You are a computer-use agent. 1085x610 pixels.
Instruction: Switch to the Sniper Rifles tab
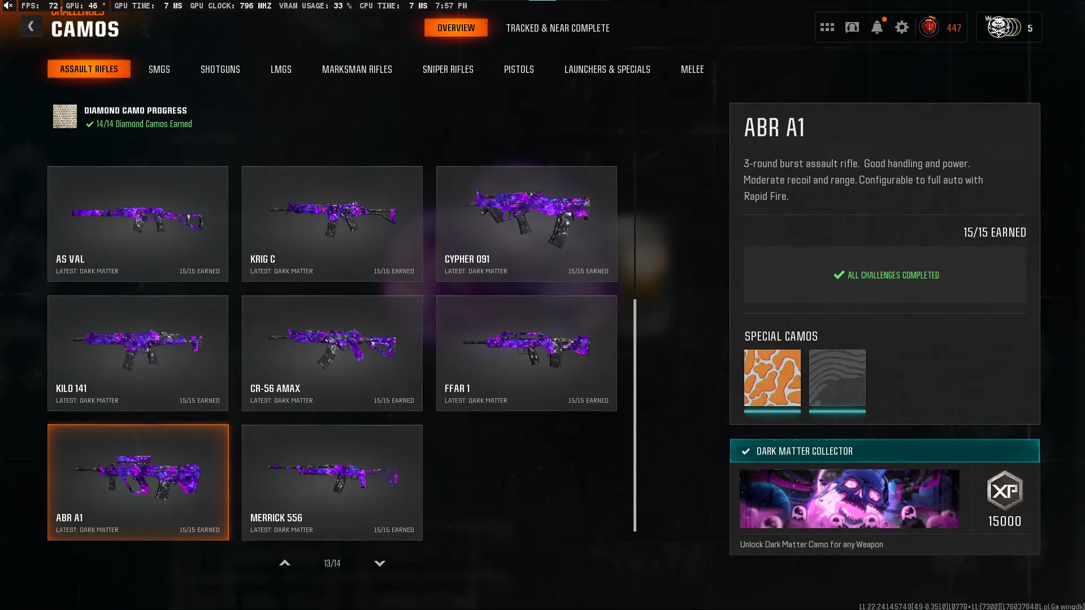coord(448,69)
